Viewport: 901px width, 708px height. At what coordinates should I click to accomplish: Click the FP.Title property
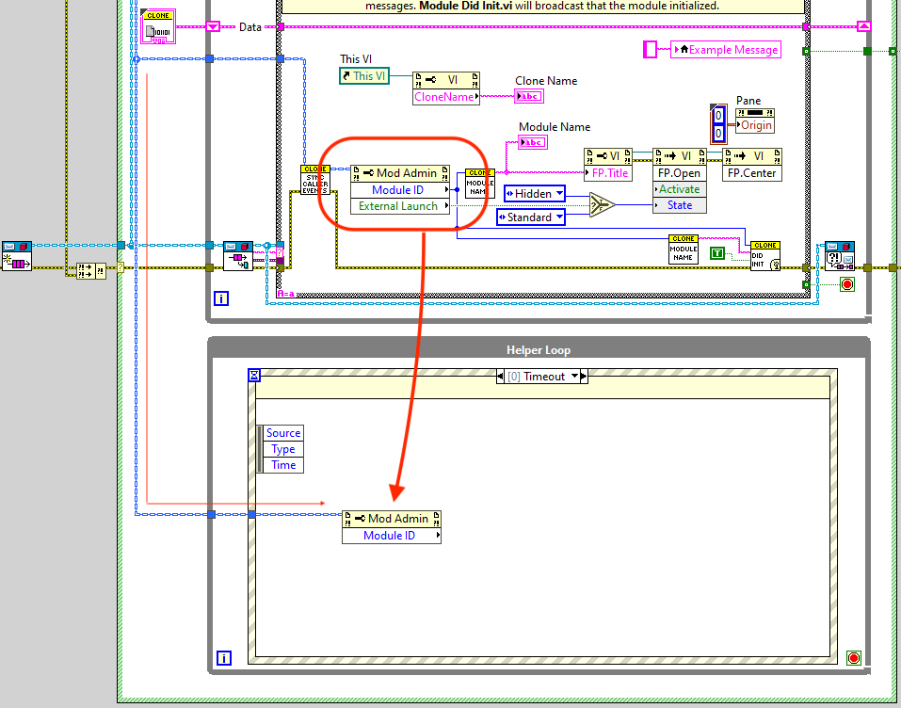608,173
